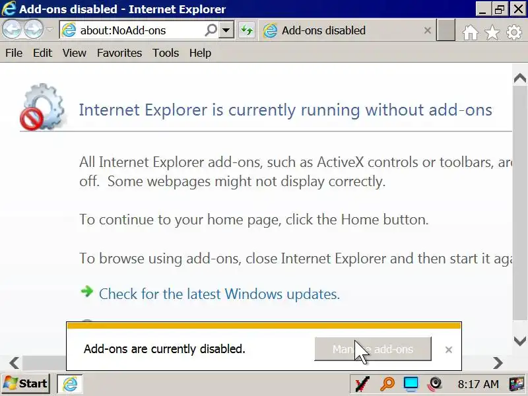Click the Check for the latest Windows updates link
Viewport: 528px width, 396px height.
(x=219, y=294)
